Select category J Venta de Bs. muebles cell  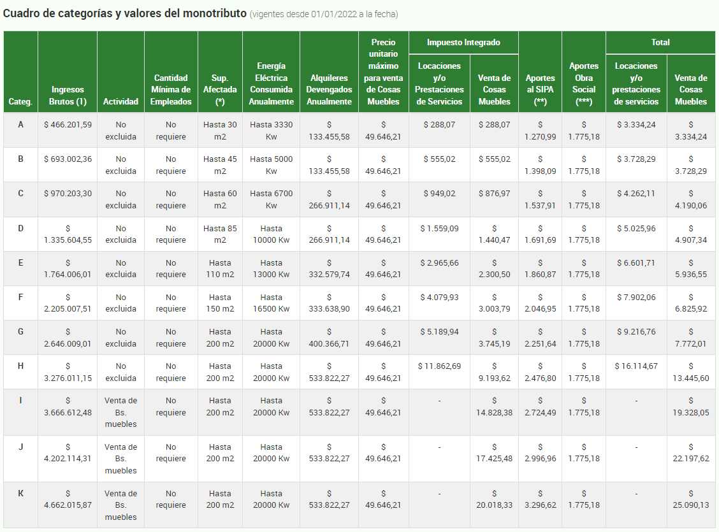(120, 459)
